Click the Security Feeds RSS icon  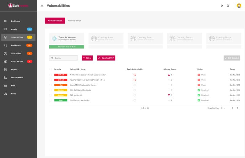(x=6, y=78)
